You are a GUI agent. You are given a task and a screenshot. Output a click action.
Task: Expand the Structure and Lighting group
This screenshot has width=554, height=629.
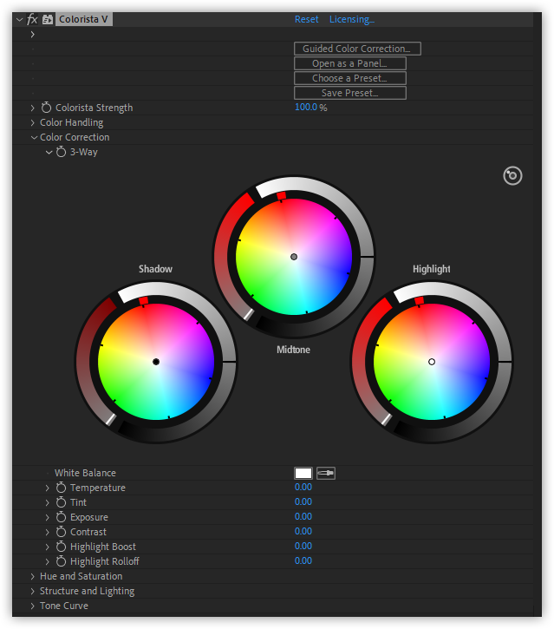pyautogui.click(x=32, y=592)
